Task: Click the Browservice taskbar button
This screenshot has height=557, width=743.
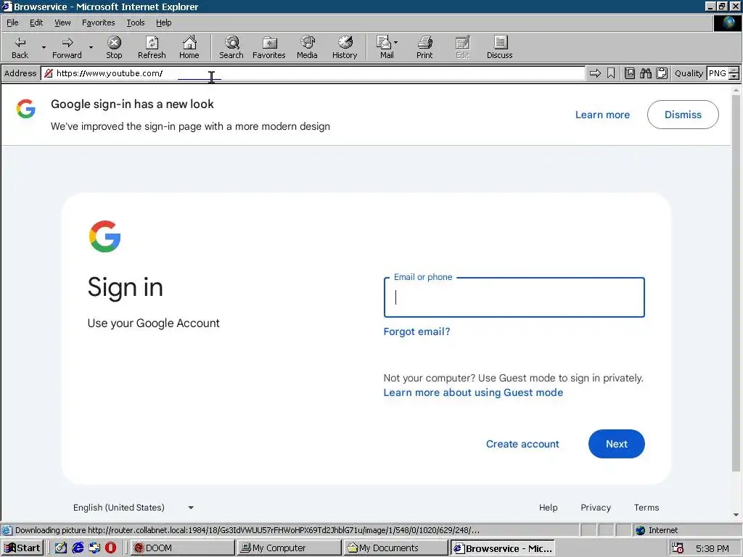Action: (x=502, y=548)
